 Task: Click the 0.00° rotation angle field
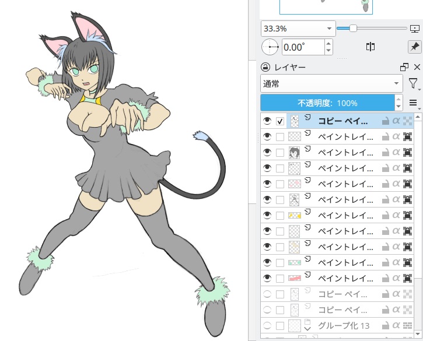point(302,47)
